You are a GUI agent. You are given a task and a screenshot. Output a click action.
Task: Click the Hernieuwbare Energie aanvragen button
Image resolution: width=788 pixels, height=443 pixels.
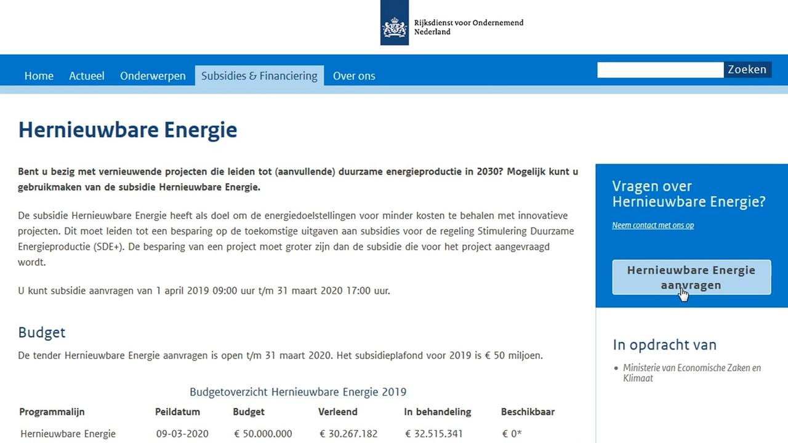click(691, 277)
